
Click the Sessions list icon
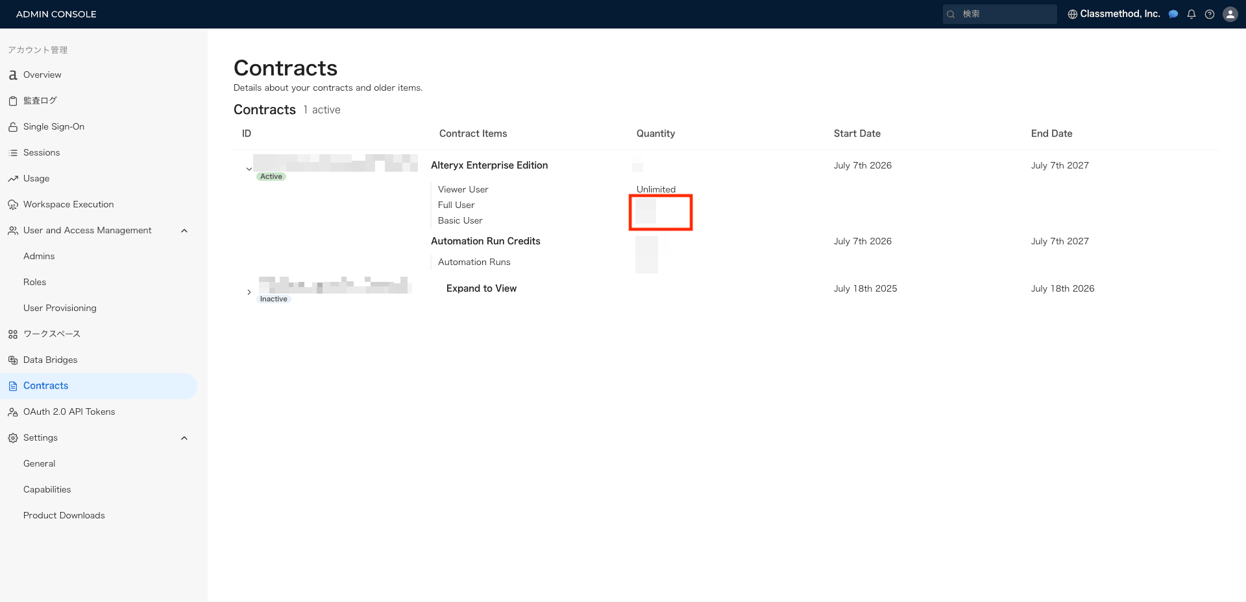13,153
